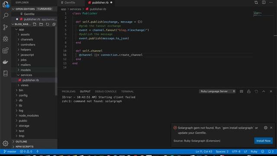277x156 pixels.
Task: Open Source Control view
Action: click(x=6, y=27)
